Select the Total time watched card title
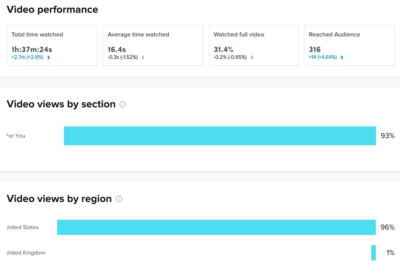This screenshot has height=280, width=400. tap(37, 34)
